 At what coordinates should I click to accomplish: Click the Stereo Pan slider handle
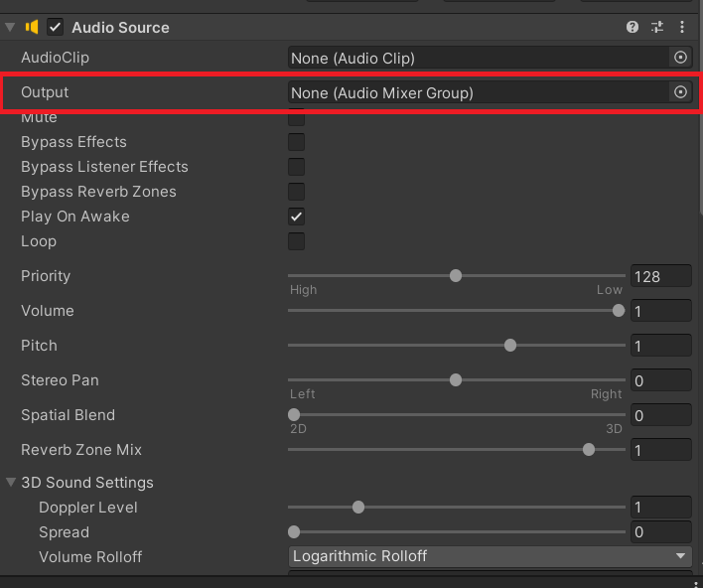(x=456, y=379)
